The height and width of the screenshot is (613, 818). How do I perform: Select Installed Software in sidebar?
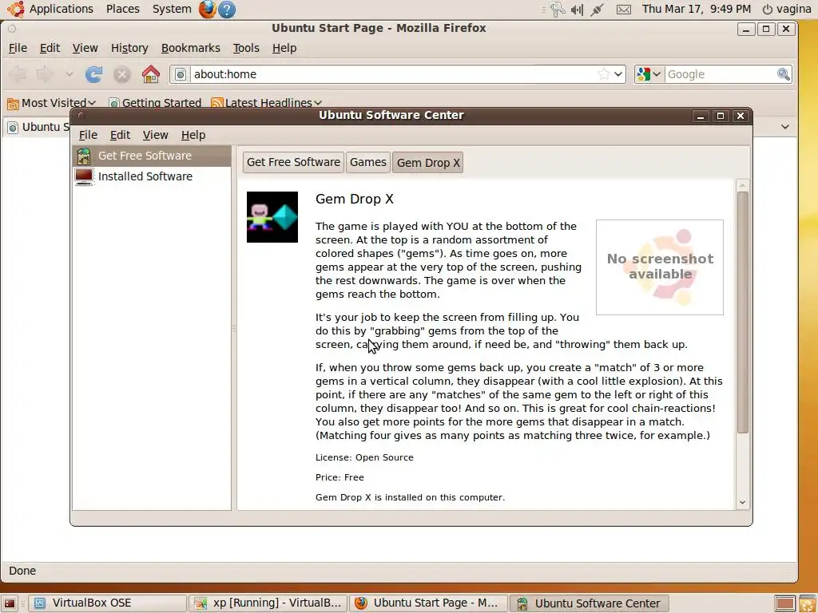(x=151, y=176)
